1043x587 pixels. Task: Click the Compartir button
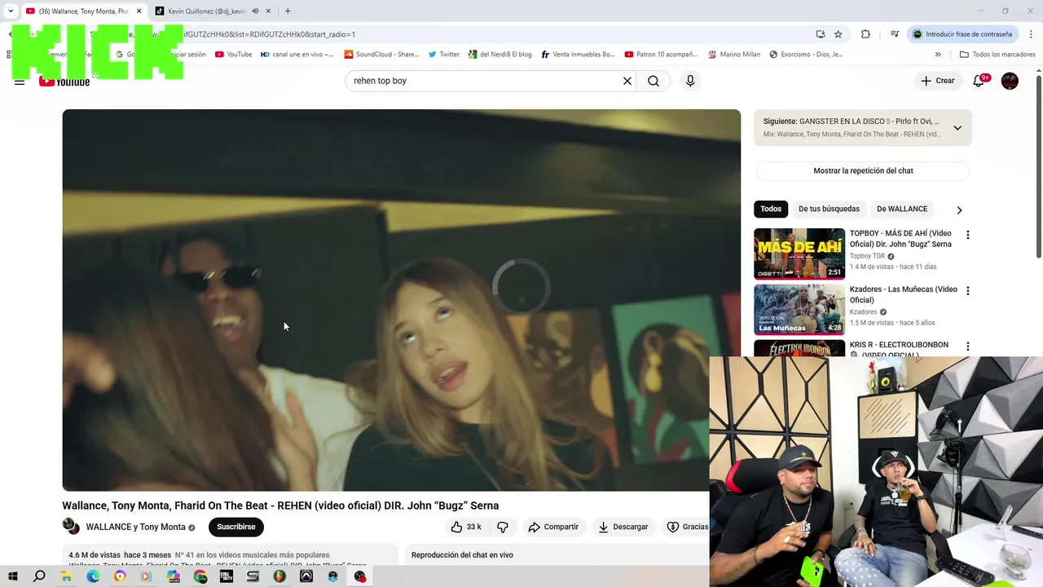tap(553, 527)
